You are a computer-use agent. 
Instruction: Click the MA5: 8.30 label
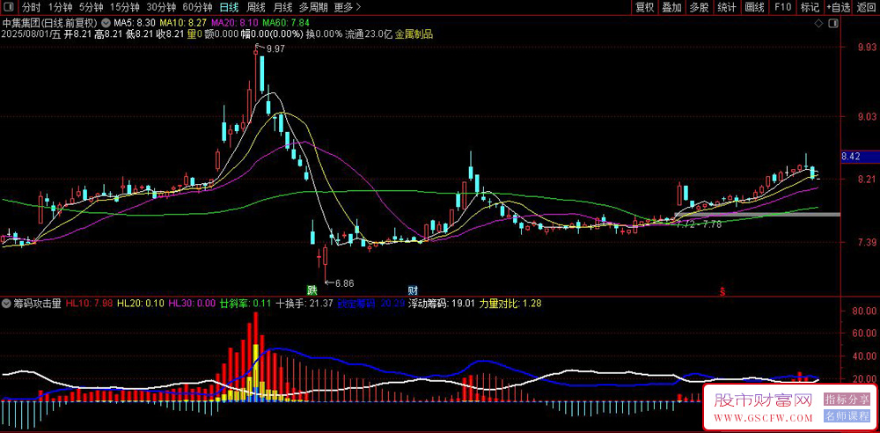(134, 24)
